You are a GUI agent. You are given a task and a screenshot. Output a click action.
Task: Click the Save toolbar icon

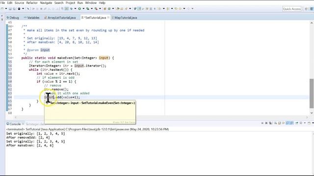pyautogui.click(x=10, y=9)
